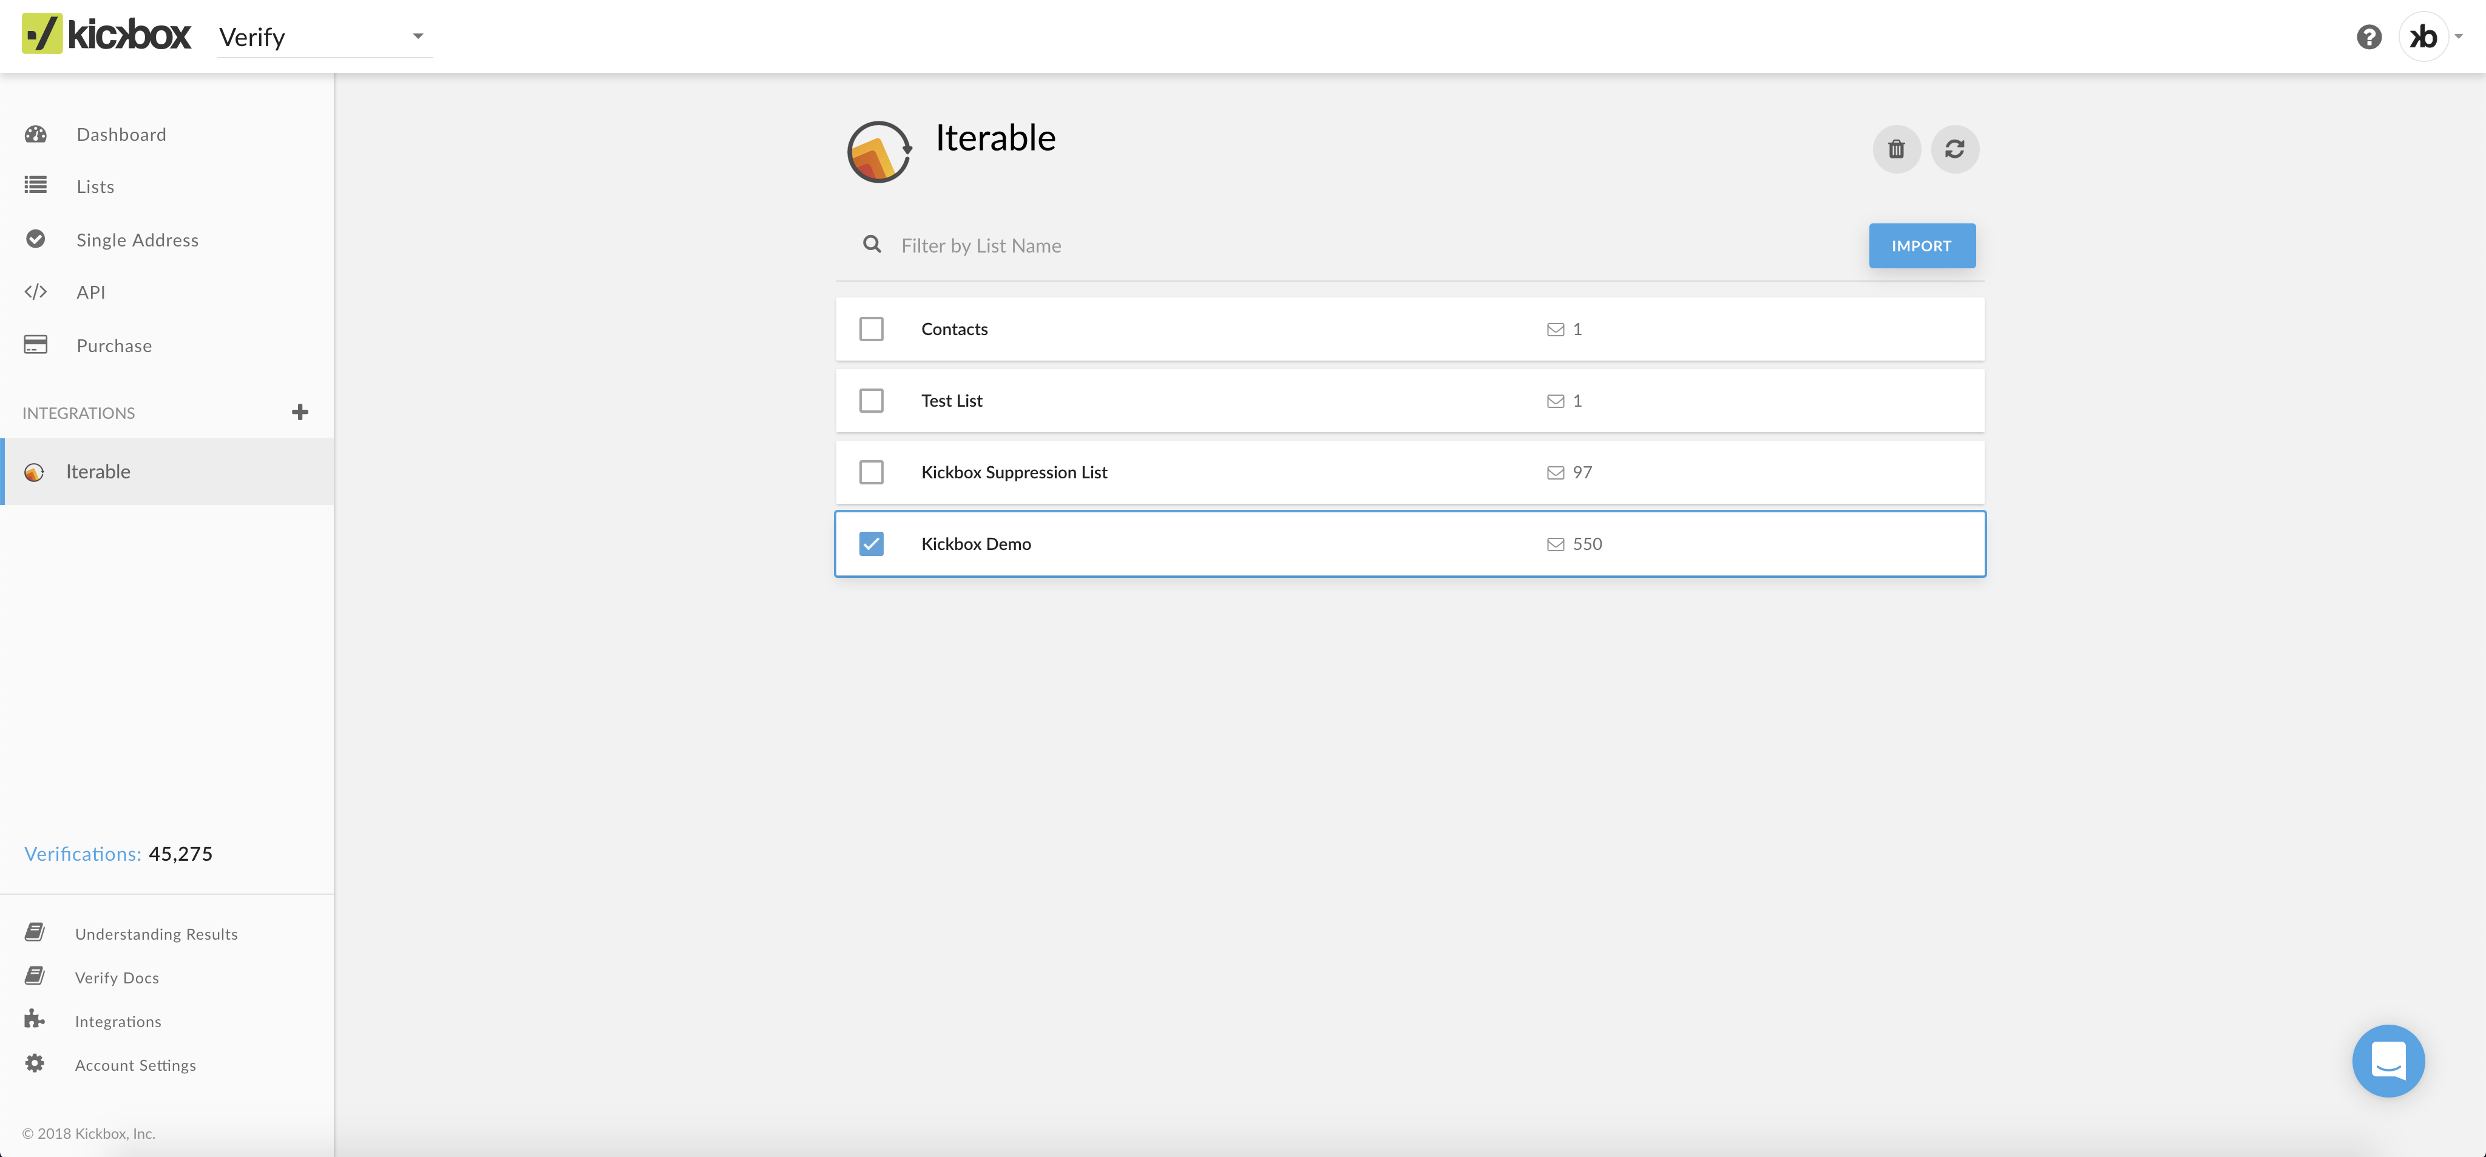Open the Purchase page
The width and height of the screenshot is (2486, 1157).
click(x=114, y=345)
